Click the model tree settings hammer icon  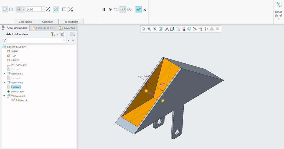pos(53,34)
